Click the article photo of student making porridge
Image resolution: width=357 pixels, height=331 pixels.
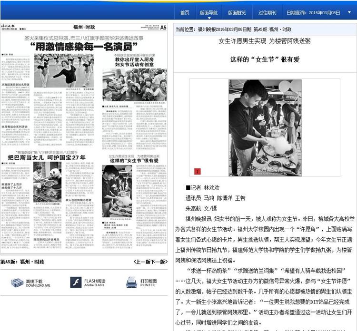265,127
